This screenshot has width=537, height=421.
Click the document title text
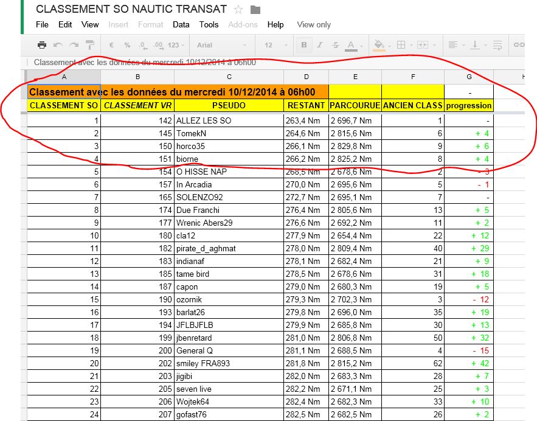pos(131,10)
